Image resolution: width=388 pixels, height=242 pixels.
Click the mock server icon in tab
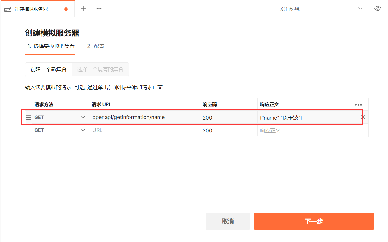tap(8, 9)
